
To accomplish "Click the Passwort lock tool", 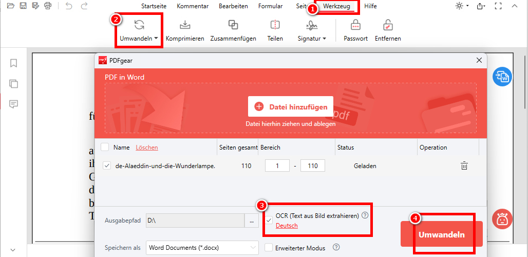I will click(x=355, y=30).
